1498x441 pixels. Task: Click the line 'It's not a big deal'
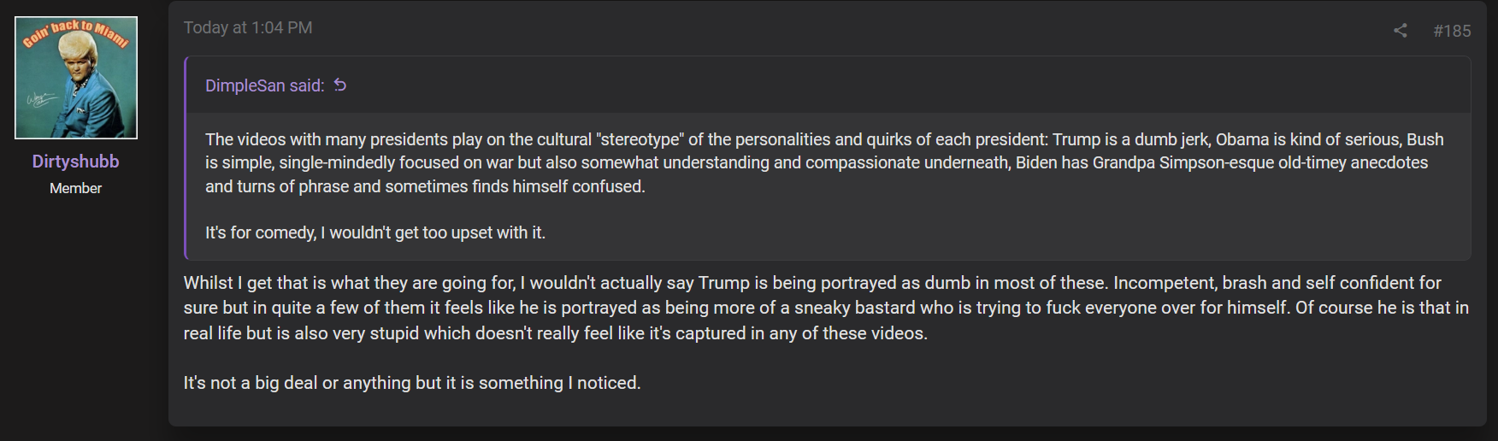(412, 383)
